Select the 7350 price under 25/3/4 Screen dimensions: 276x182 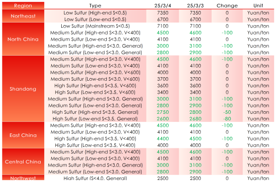point(163,13)
